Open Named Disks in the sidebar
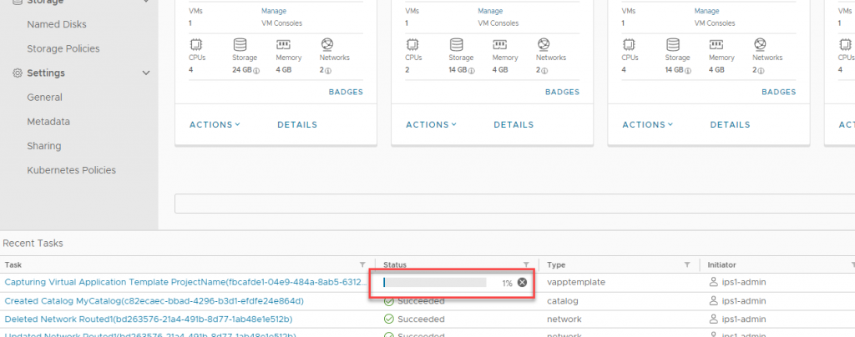Image resolution: width=855 pixels, height=337 pixels. 57,24
